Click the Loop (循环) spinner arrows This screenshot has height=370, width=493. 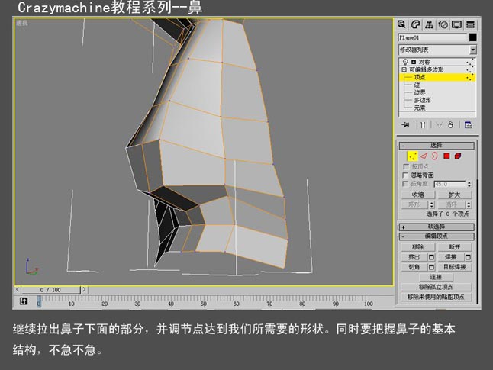coord(469,204)
